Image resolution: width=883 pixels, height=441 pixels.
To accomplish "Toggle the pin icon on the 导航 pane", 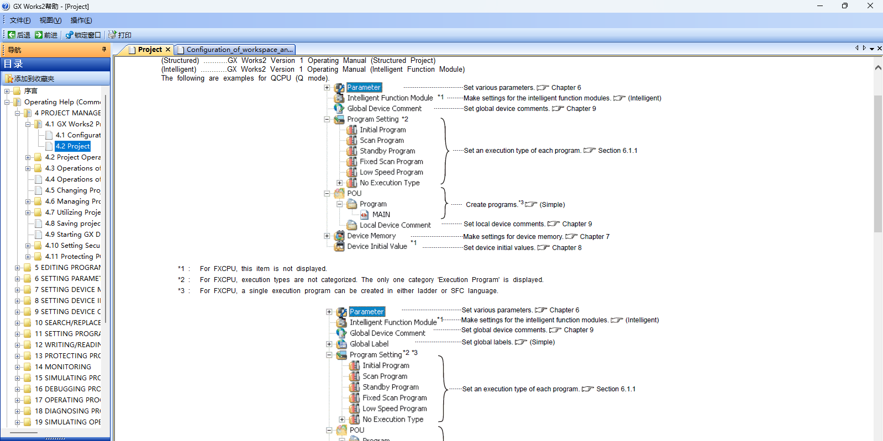I will pos(104,50).
